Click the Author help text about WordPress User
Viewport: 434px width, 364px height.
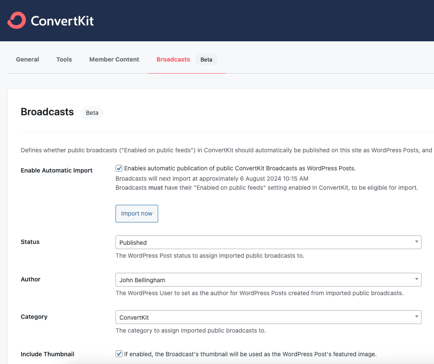tap(259, 293)
